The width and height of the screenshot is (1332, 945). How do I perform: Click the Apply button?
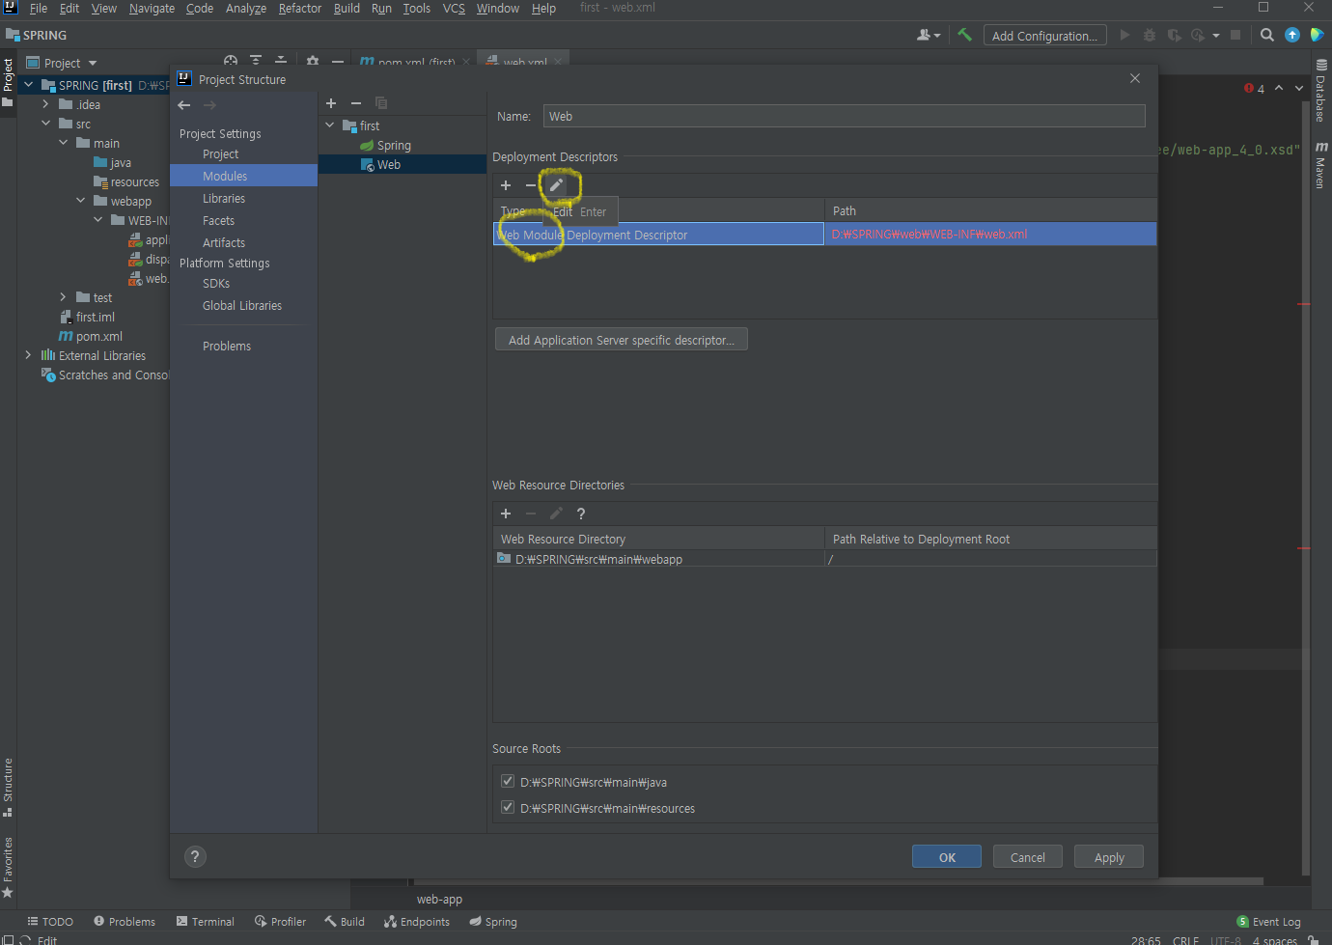[1109, 857]
